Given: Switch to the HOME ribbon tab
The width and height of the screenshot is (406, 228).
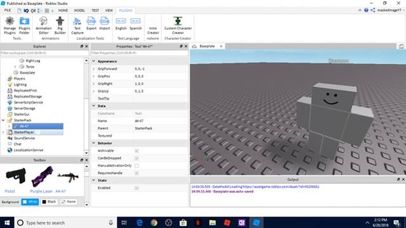Looking at the screenshot, I should pos(63,10).
